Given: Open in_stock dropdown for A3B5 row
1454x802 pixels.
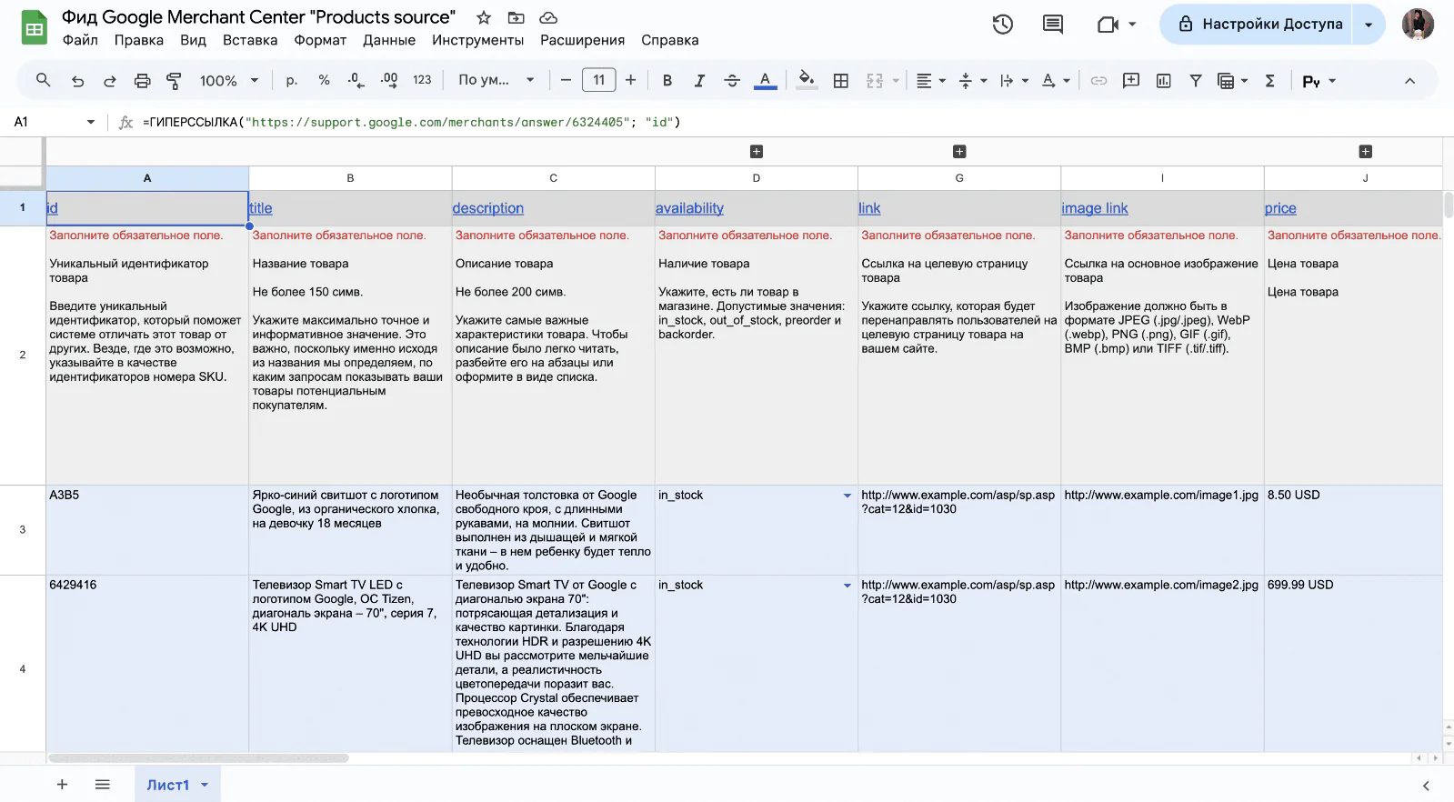Looking at the screenshot, I should click(x=847, y=496).
